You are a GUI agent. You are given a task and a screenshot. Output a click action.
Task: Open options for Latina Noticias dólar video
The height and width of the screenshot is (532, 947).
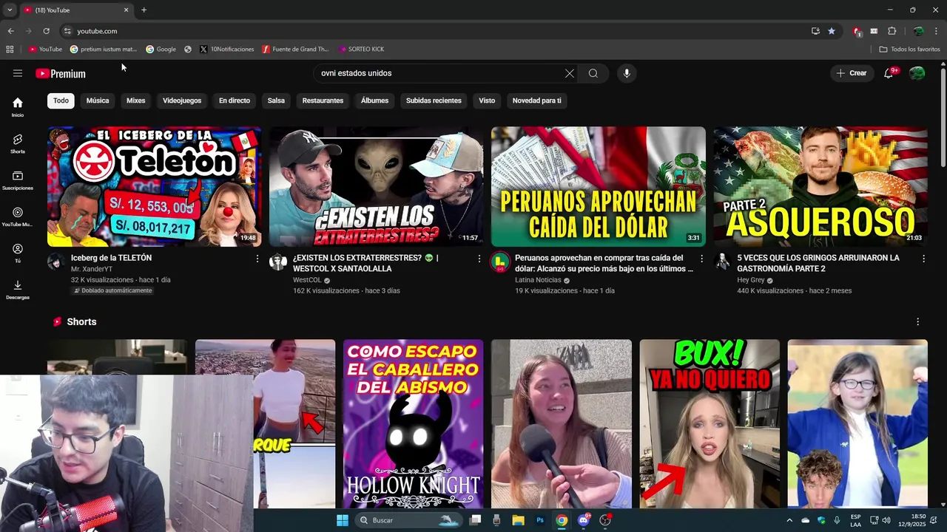tap(701, 259)
